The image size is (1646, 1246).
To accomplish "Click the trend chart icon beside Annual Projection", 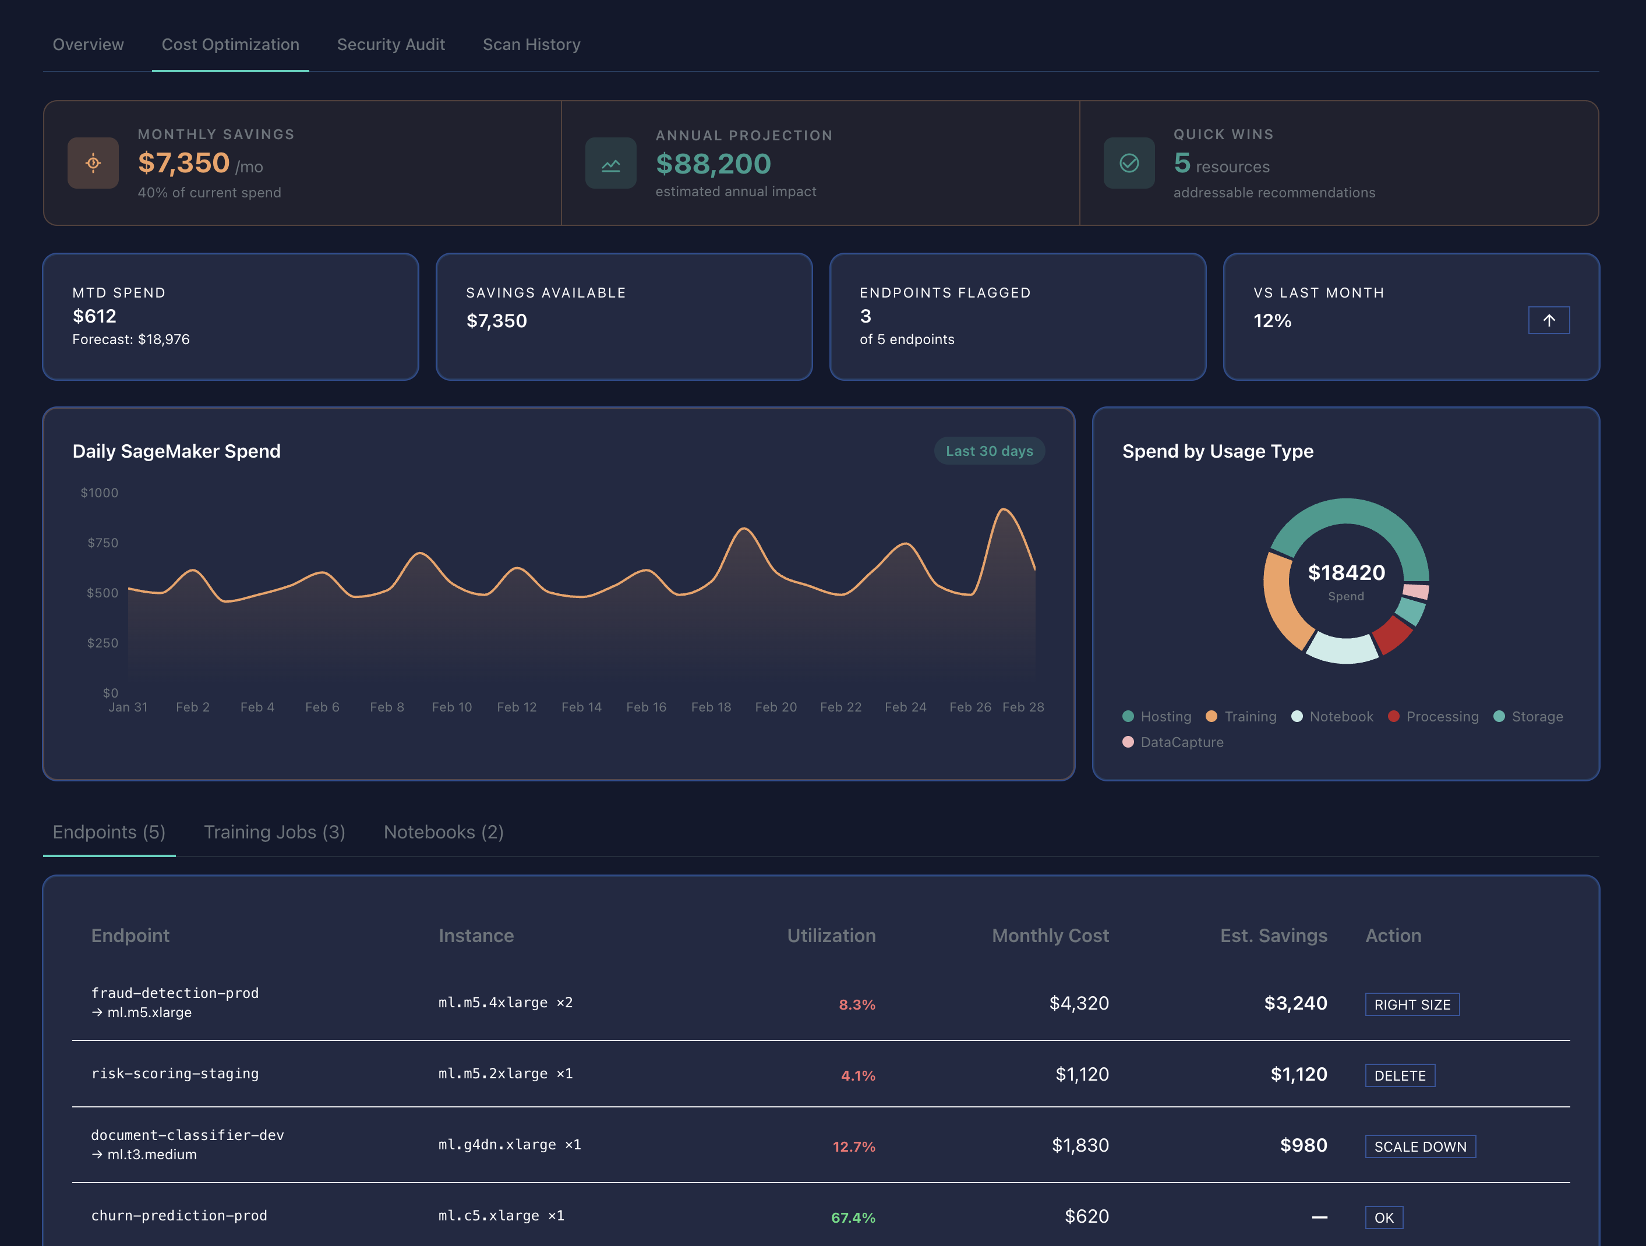I will (x=610, y=163).
